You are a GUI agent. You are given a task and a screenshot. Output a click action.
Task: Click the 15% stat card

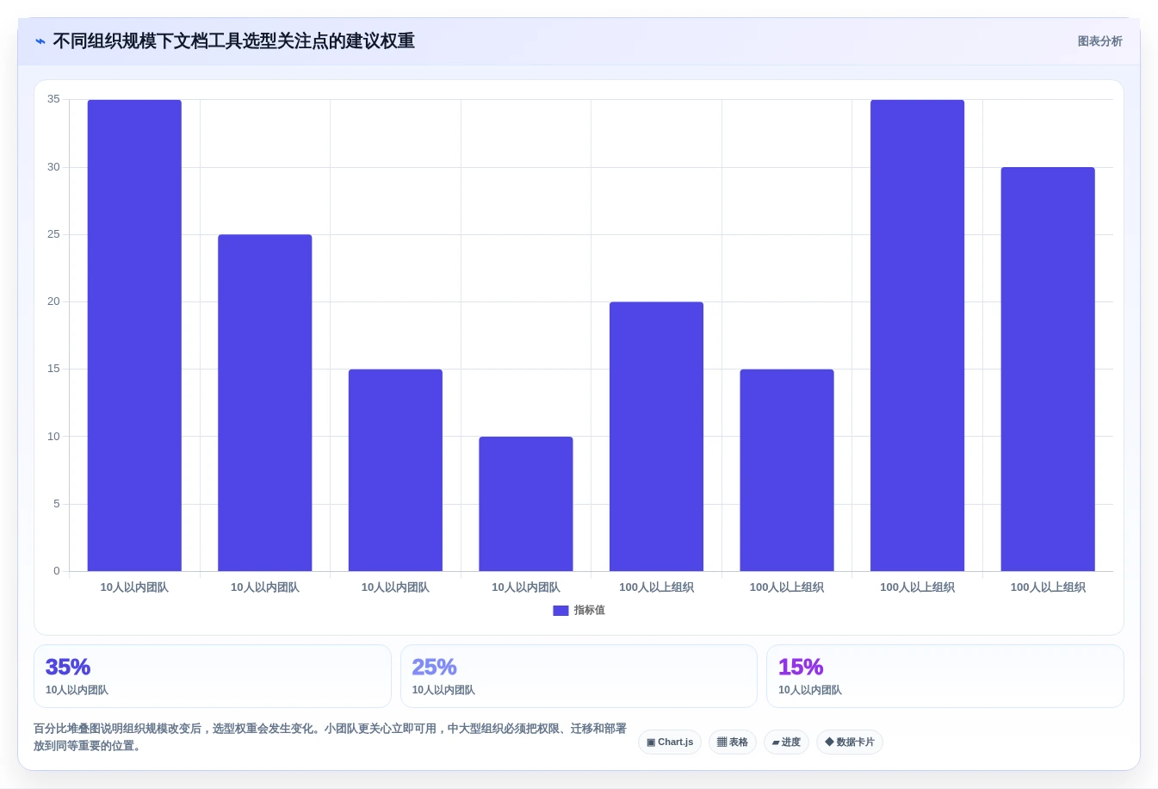[x=945, y=676]
